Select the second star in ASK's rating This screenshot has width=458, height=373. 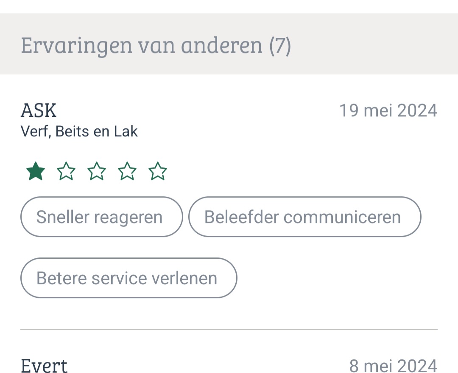[66, 172]
